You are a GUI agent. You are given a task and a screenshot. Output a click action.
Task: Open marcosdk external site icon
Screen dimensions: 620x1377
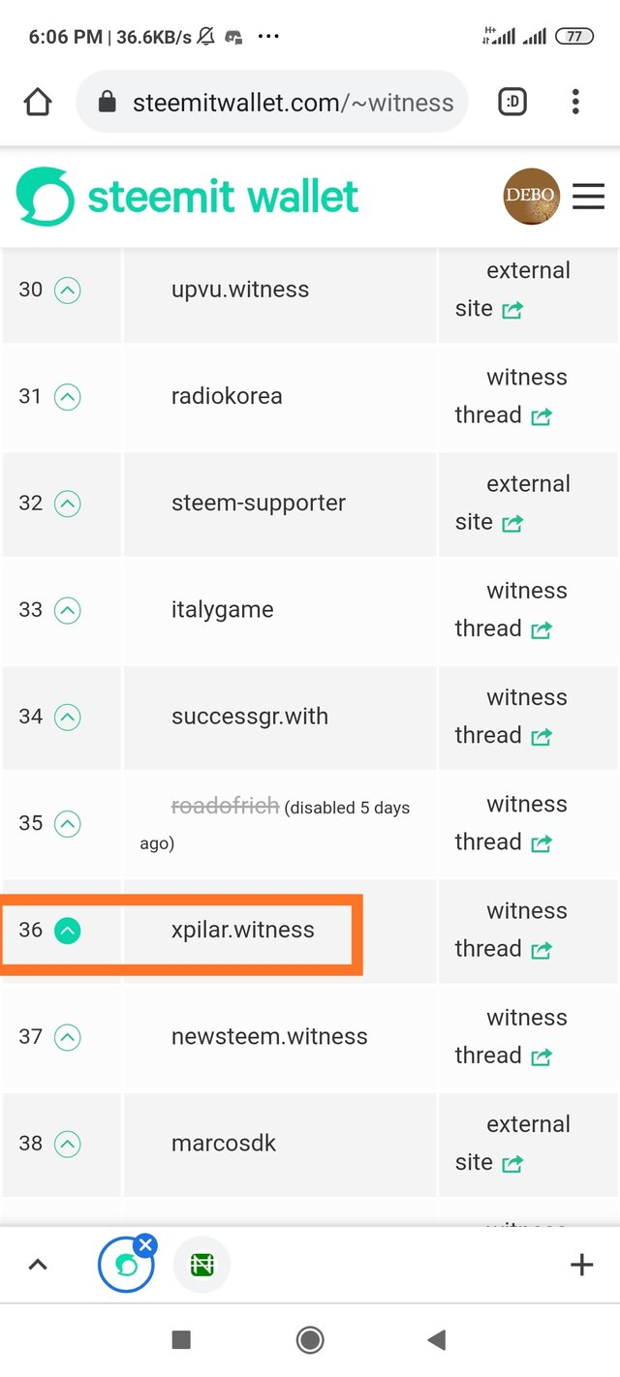click(512, 1163)
